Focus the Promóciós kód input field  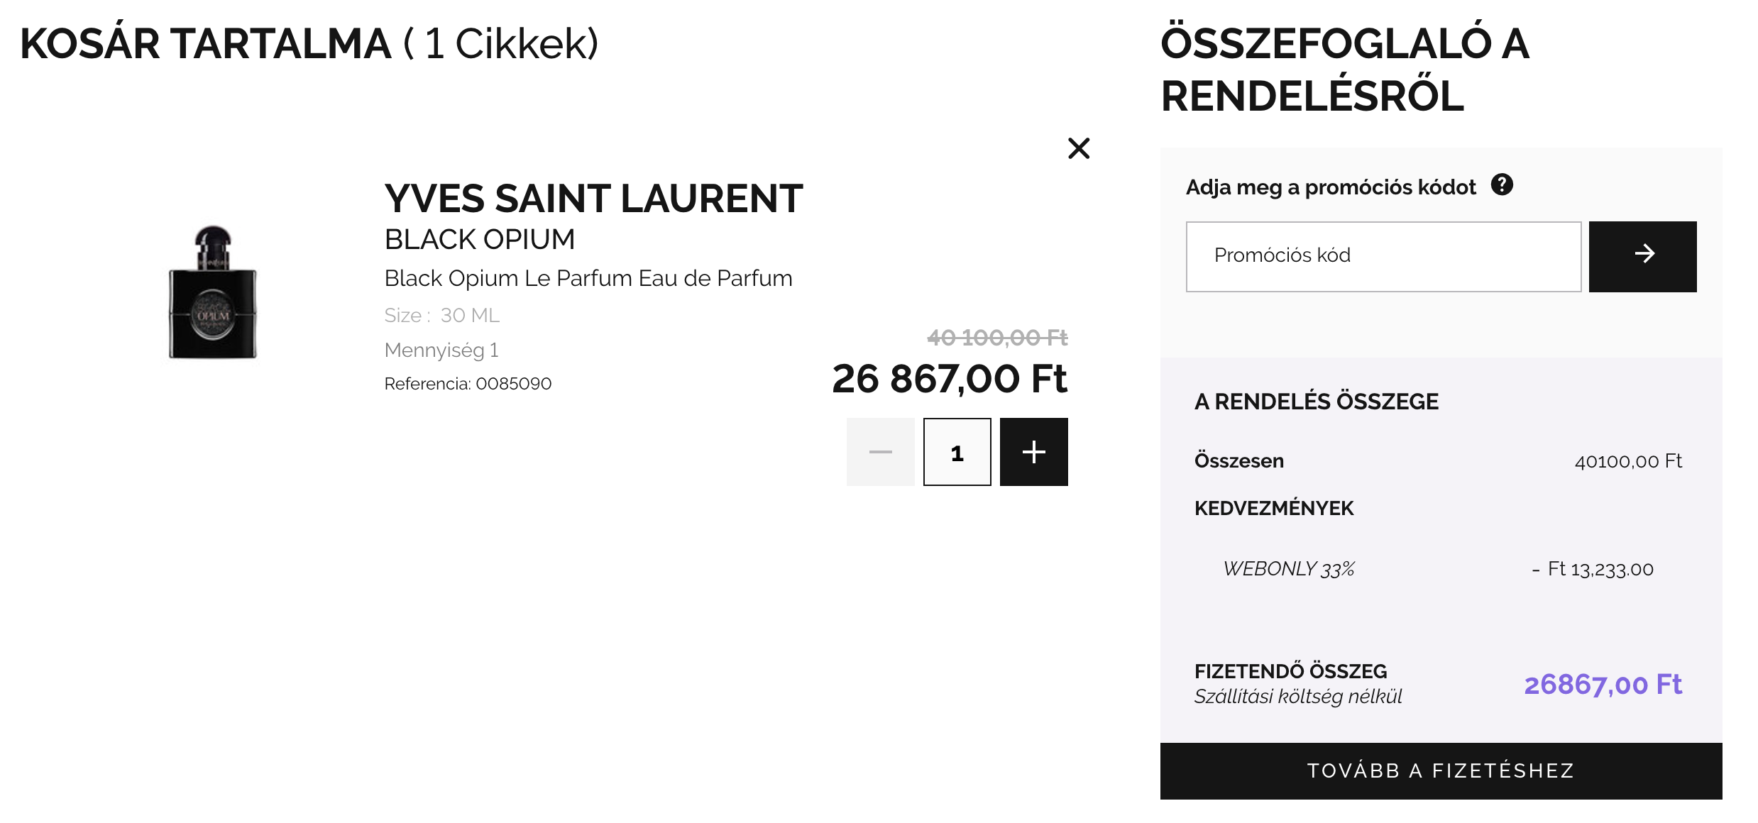point(1383,256)
